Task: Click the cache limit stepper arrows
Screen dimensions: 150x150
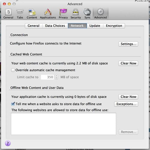Action: pyautogui.click(x=56, y=77)
